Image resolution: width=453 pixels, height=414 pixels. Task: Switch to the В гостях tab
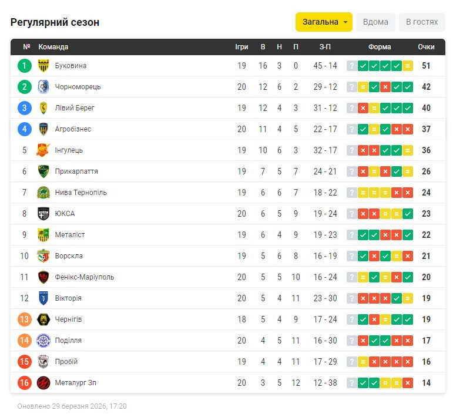point(421,22)
